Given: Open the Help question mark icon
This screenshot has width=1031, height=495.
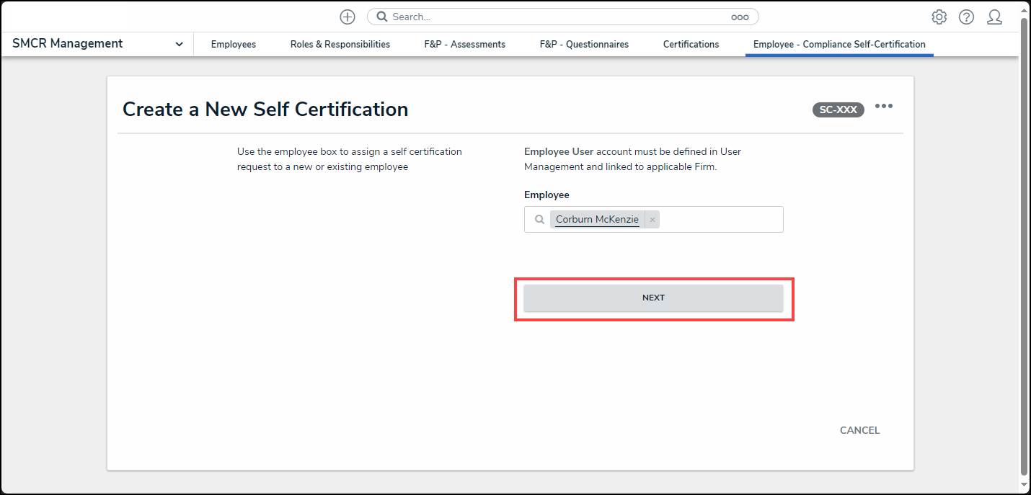Looking at the screenshot, I should click(x=966, y=17).
